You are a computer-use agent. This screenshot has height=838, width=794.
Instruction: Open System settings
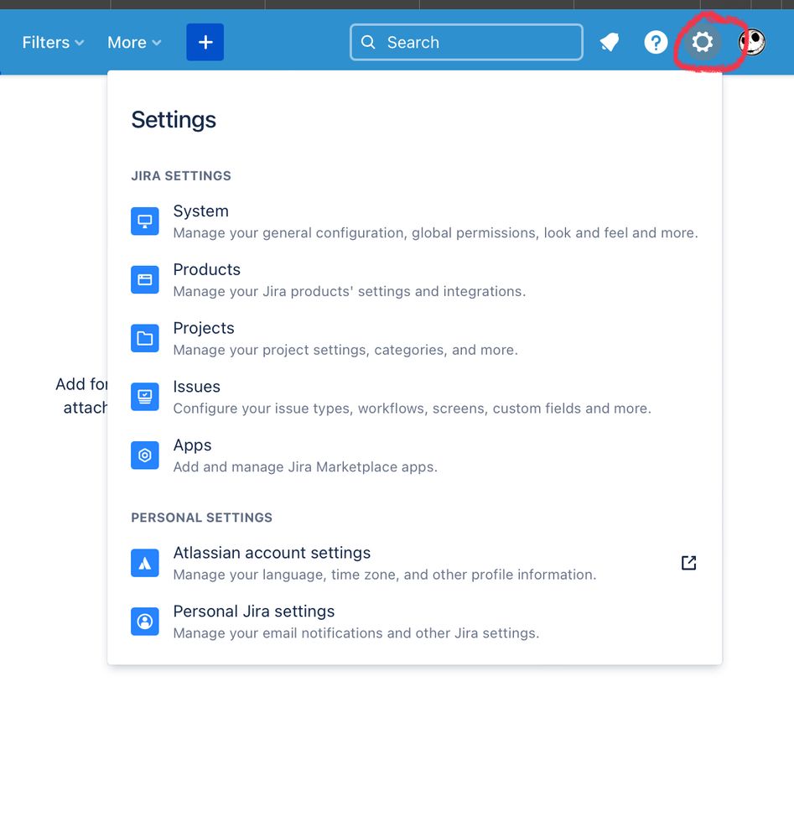point(415,221)
